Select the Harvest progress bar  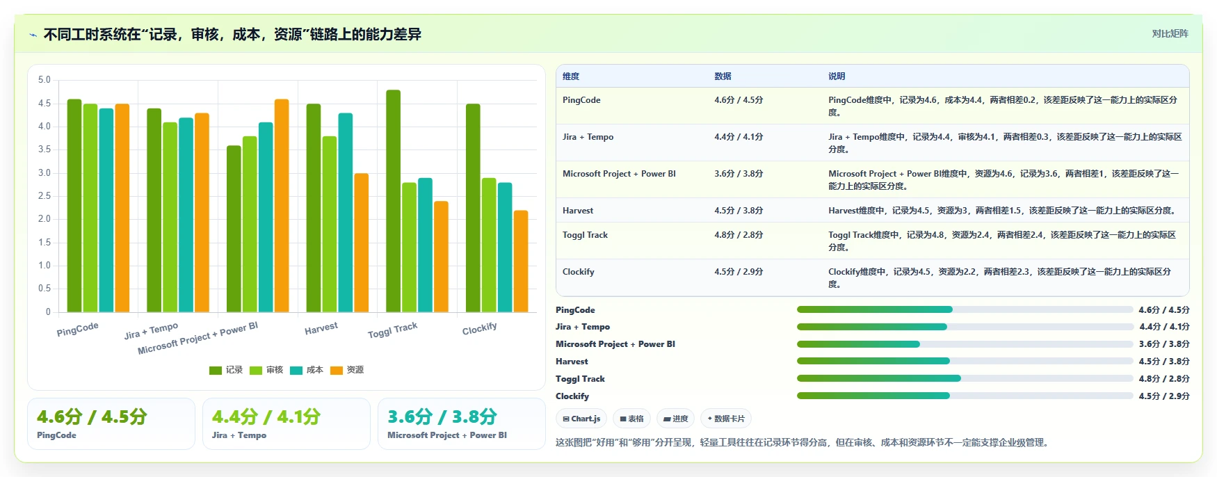click(965, 361)
